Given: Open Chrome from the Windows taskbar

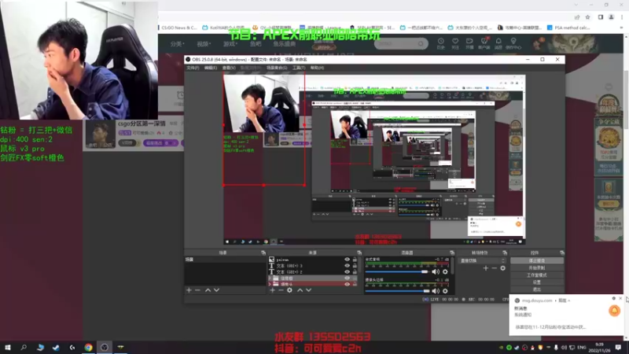Looking at the screenshot, I should pyautogui.click(x=88, y=347).
